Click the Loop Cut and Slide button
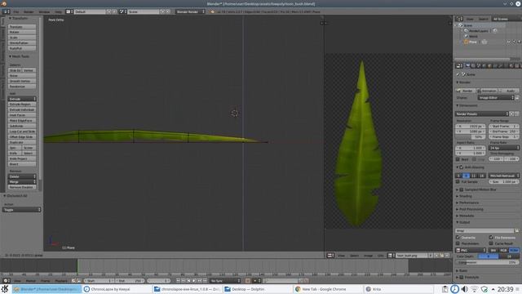 [22, 131]
